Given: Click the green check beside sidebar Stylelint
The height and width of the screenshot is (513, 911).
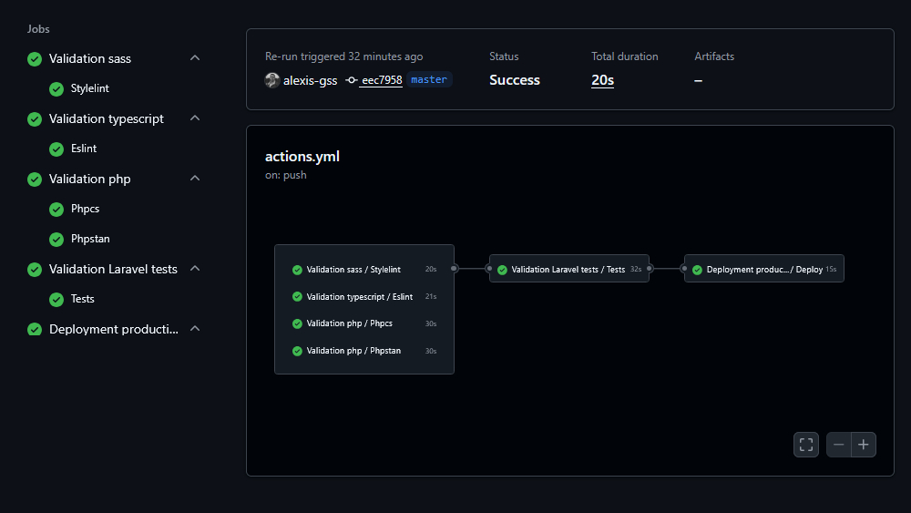Looking at the screenshot, I should [x=56, y=89].
